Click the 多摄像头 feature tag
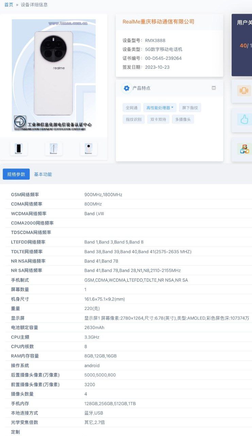 [183, 119]
